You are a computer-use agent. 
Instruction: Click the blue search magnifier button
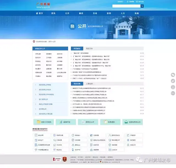(x=142, y=6)
